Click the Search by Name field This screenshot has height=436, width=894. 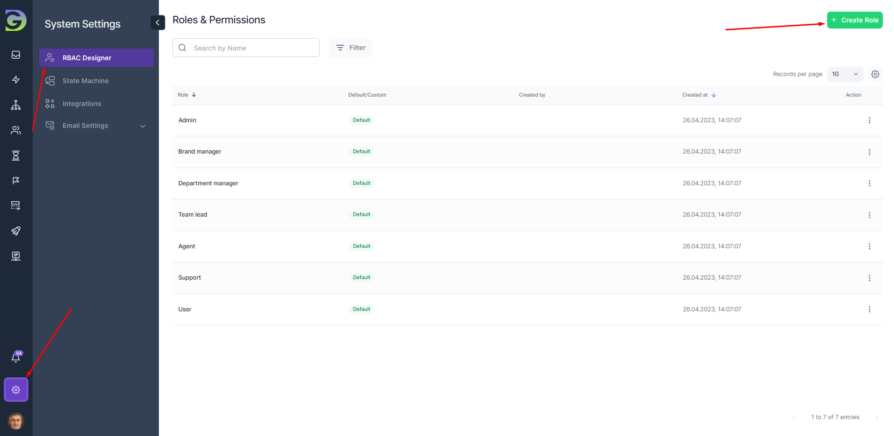[x=252, y=48]
